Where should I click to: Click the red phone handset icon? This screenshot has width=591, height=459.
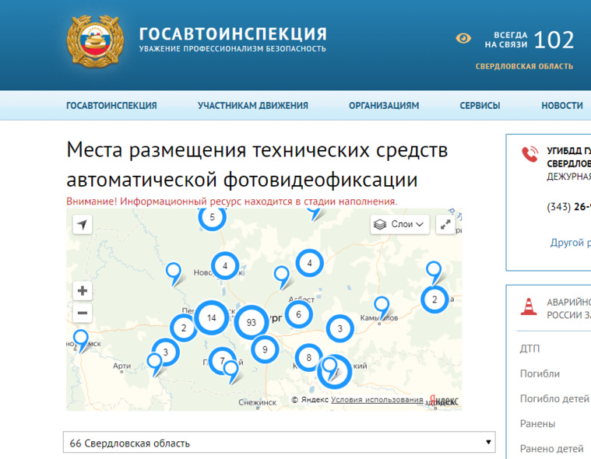pos(530,154)
